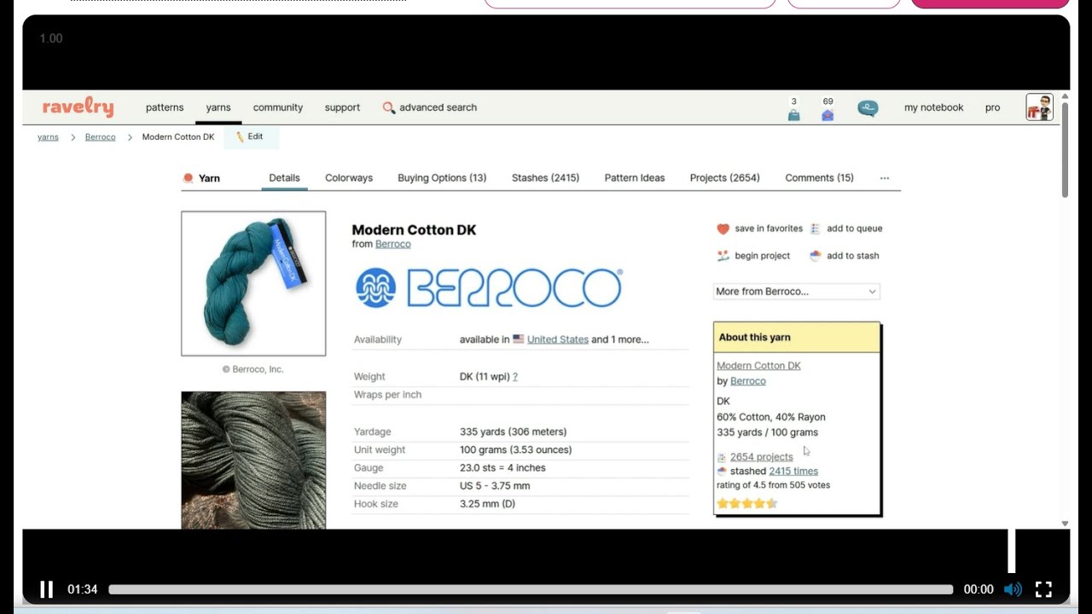Open the pro menu
This screenshot has width=1092, height=614.
coord(992,107)
